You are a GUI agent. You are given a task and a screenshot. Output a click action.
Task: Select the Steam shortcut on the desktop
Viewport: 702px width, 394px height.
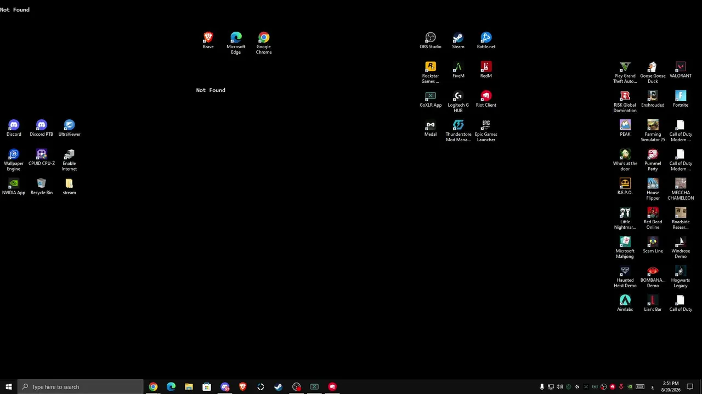pos(458,40)
